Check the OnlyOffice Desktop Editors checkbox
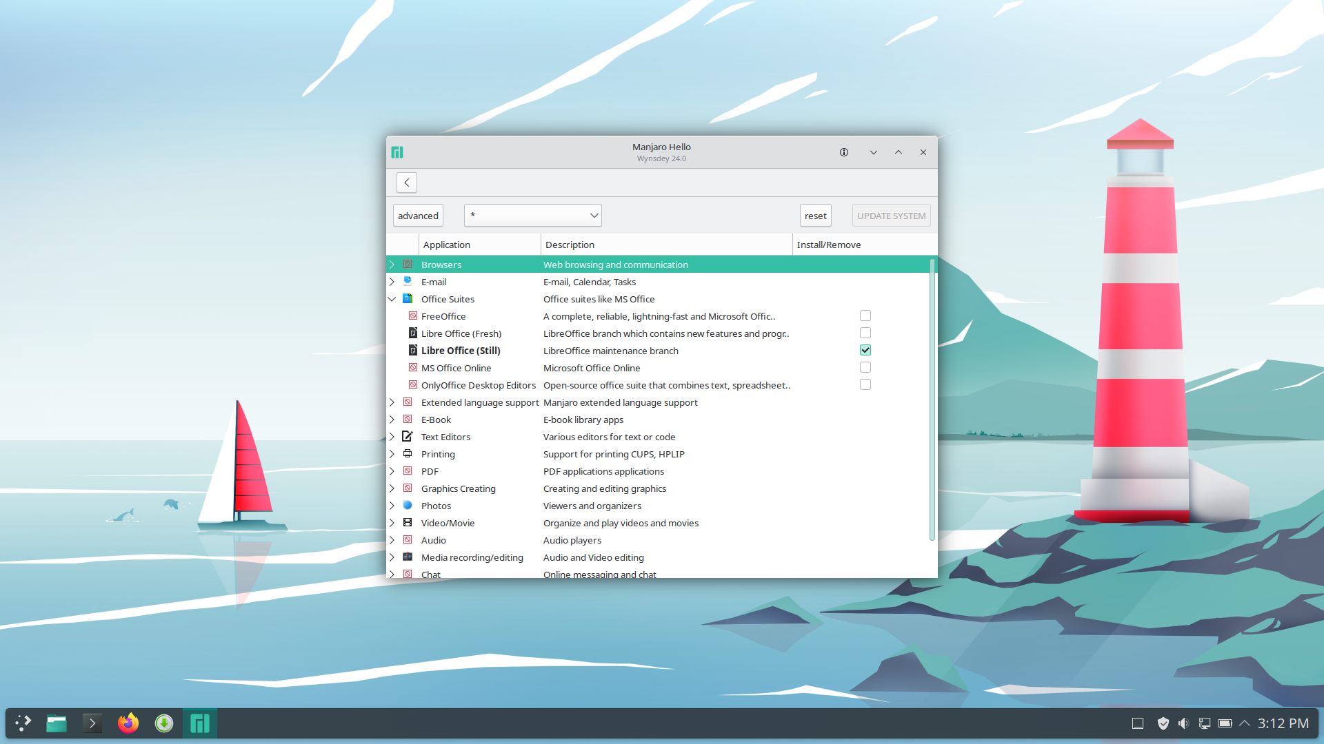This screenshot has height=744, width=1324. coord(865,384)
